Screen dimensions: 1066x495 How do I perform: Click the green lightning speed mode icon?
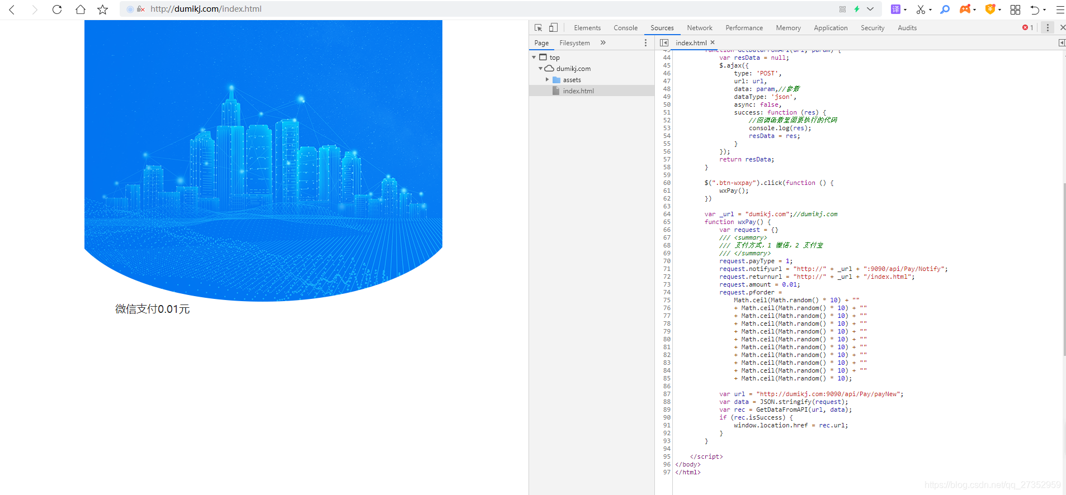pos(857,9)
